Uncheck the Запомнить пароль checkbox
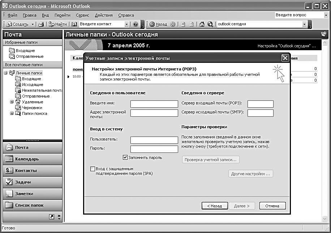The image size is (331, 233). click(125, 158)
